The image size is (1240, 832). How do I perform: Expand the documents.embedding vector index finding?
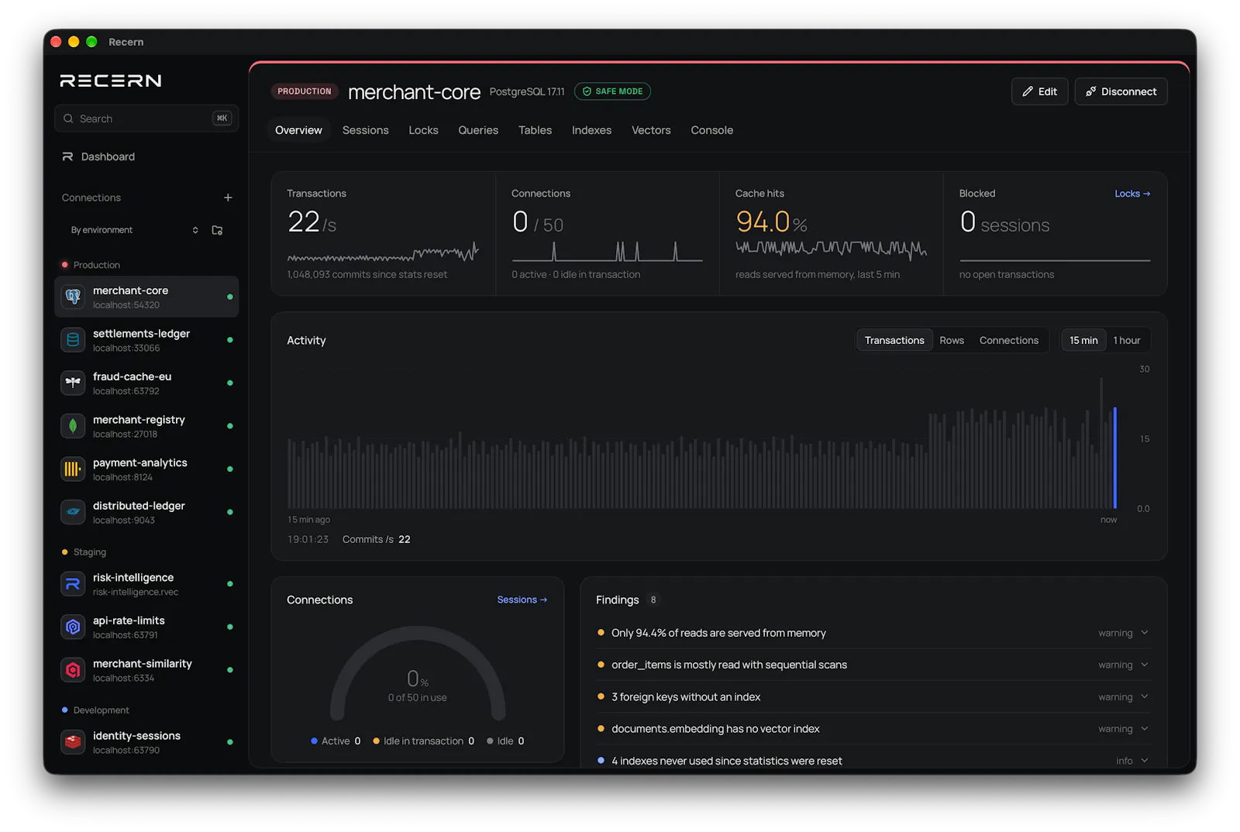[873, 728]
